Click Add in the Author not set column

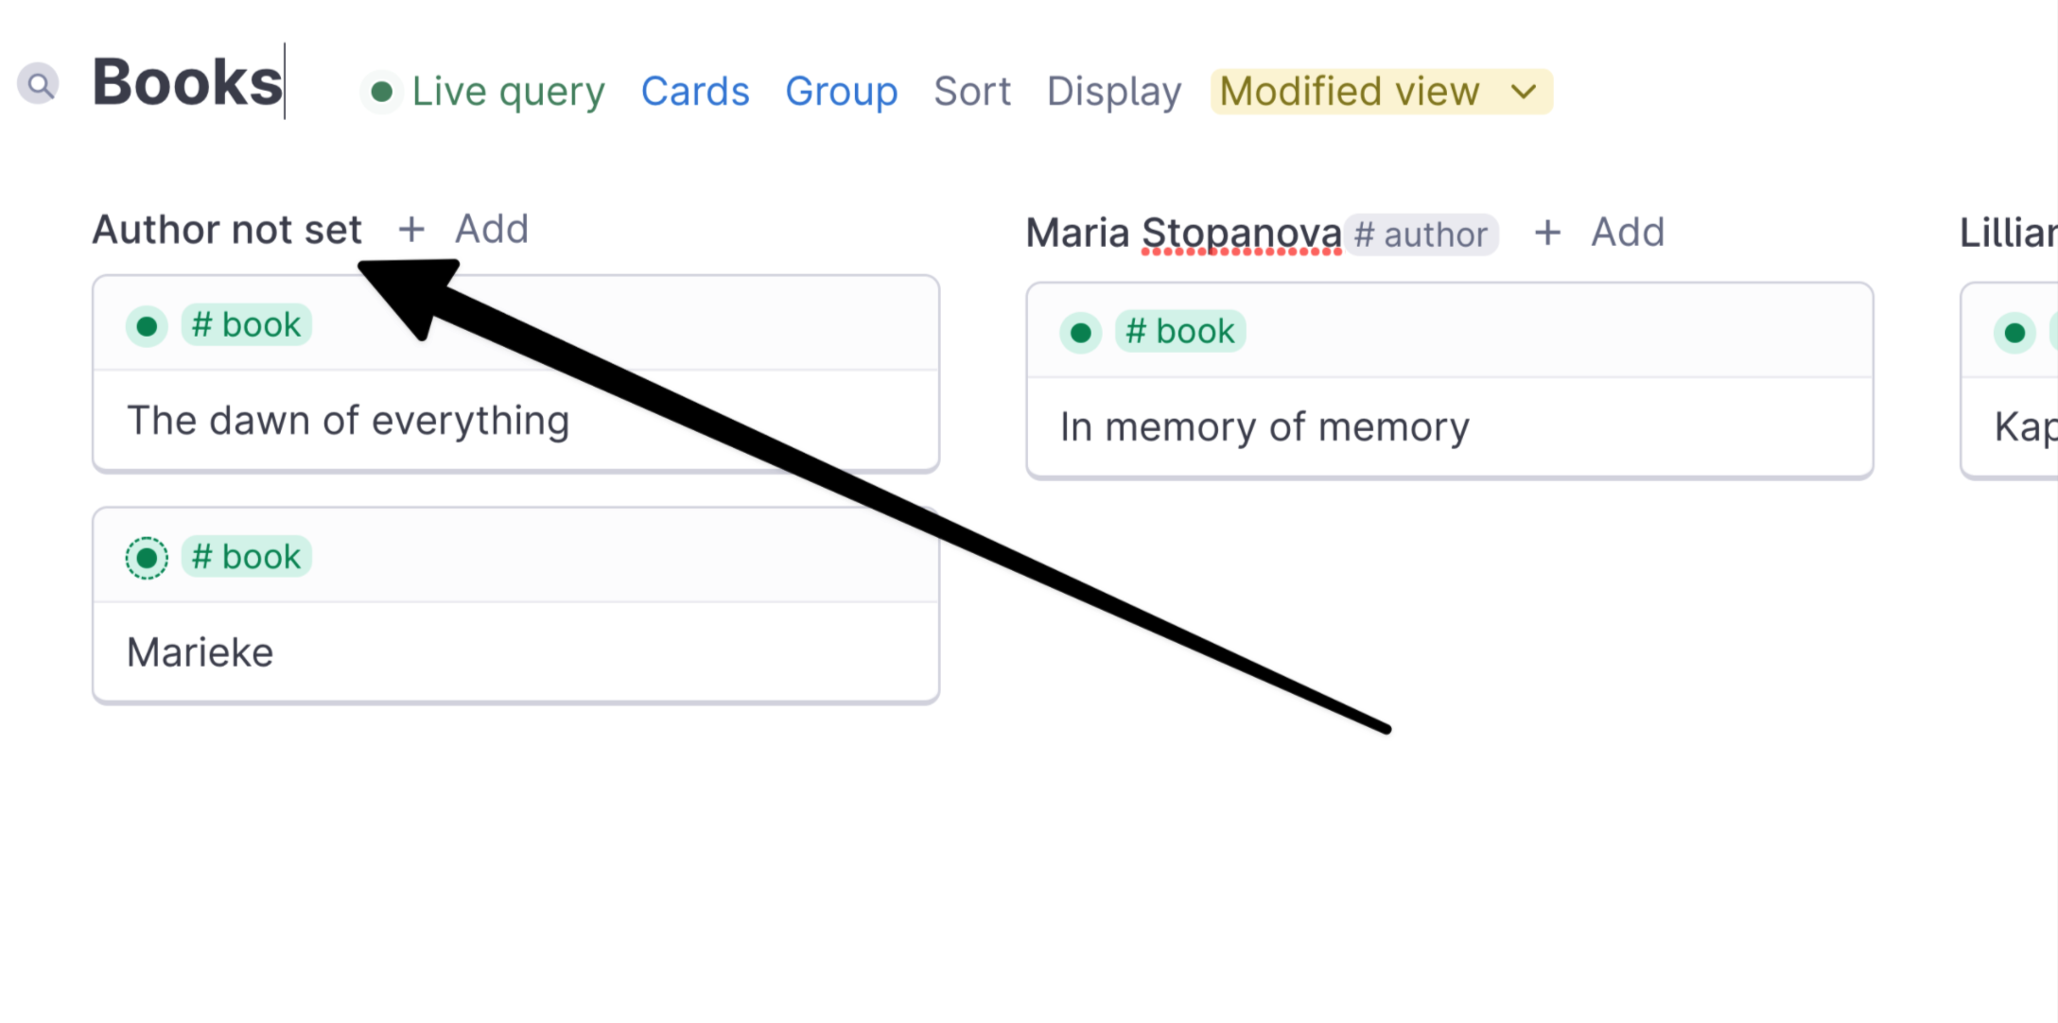(x=491, y=229)
